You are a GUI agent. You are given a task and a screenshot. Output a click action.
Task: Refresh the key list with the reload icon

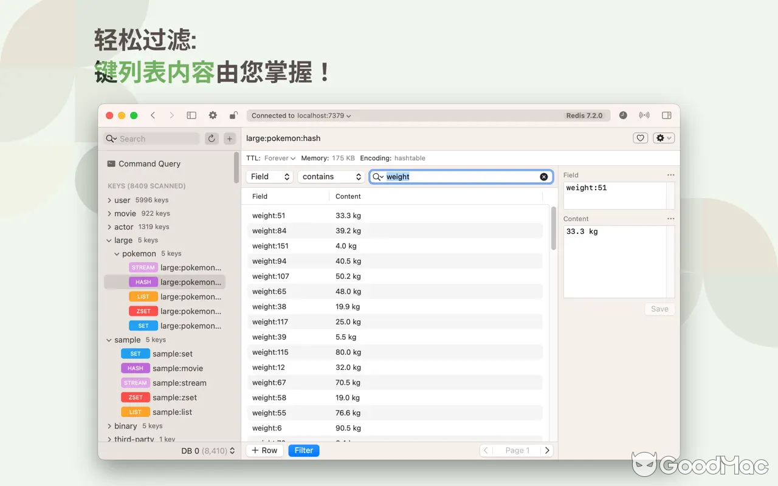click(x=212, y=139)
